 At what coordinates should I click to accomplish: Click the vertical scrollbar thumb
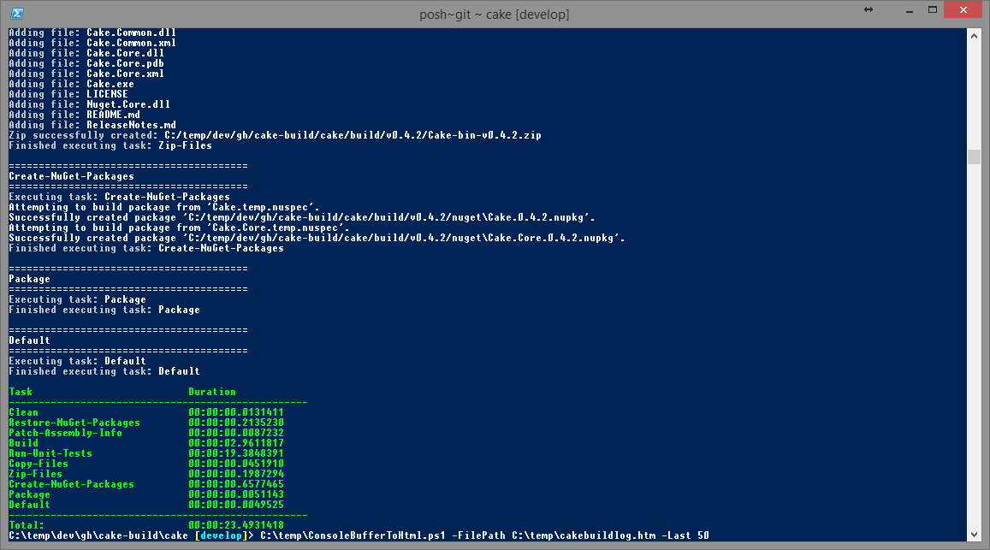[974, 156]
